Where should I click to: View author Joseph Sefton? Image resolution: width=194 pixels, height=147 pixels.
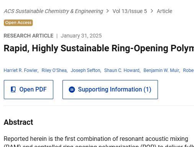[x=86, y=70]
